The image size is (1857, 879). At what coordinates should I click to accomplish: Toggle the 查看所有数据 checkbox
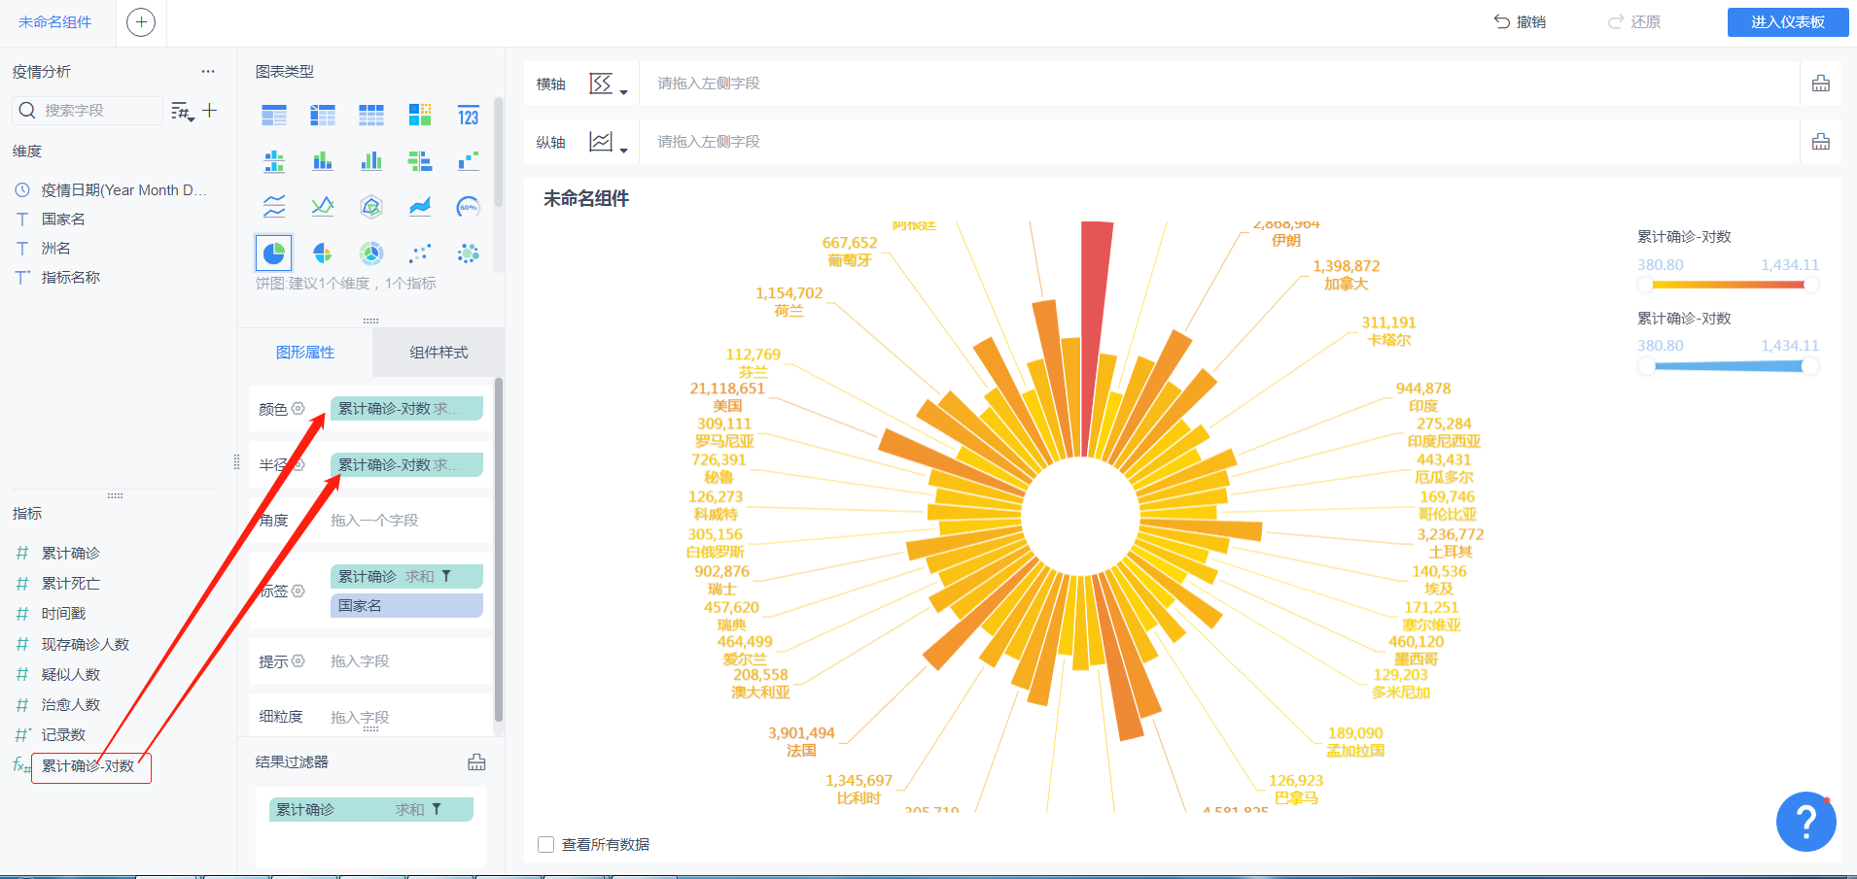[x=546, y=845]
